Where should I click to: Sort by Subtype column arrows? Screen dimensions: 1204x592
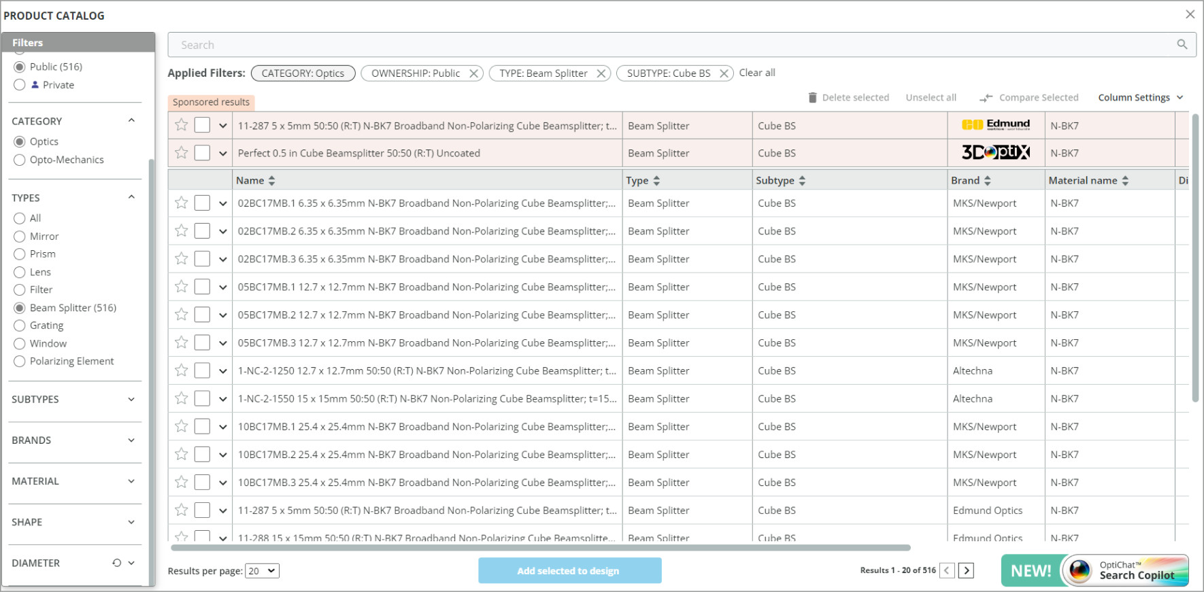(802, 181)
